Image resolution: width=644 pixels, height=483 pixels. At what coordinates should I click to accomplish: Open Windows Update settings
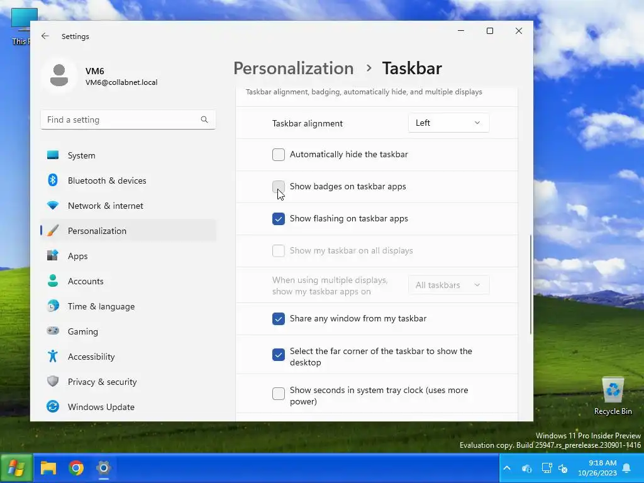pyautogui.click(x=128, y=407)
